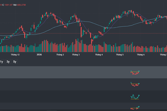Image resolution: width=167 pixels, height=111 pixels.
Task: Open the green sparkline in the third row
Action: click(135, 97)
